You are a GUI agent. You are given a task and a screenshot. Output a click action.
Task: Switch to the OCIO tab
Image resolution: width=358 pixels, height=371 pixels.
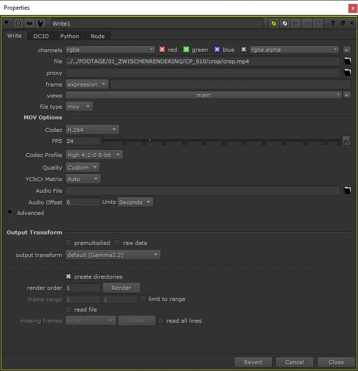pos(41,36)
